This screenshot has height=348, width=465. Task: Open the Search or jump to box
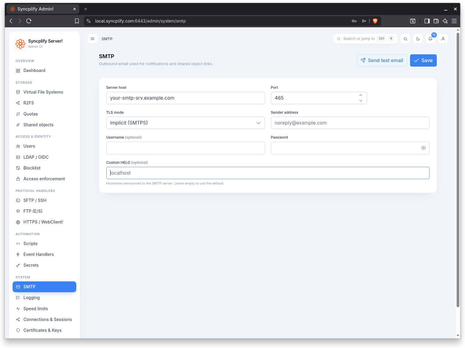[x=365, y=39]
